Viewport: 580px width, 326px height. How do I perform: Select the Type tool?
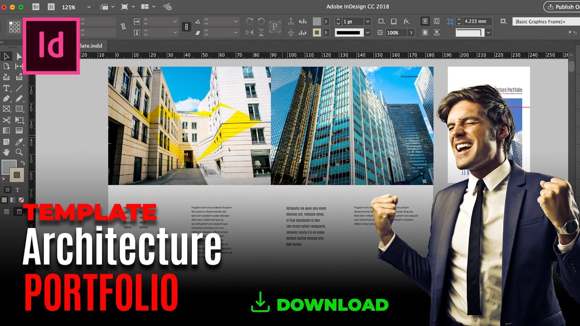[6, 88]
